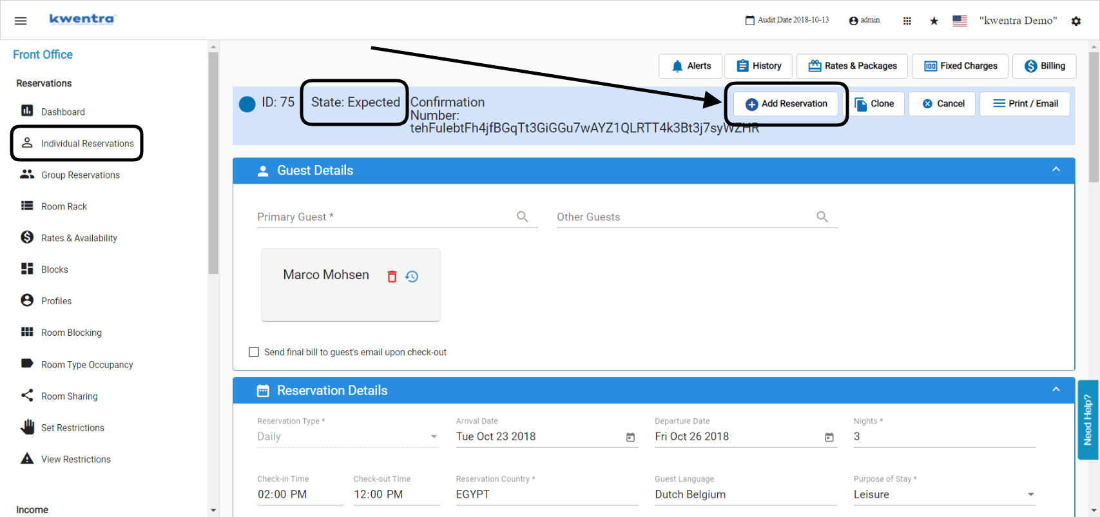This screenshot has width=1100, height=517.
Task: Delete guest Marco Mohsen with trash icon
Action: pyautogui.click(x=392, y=277)
